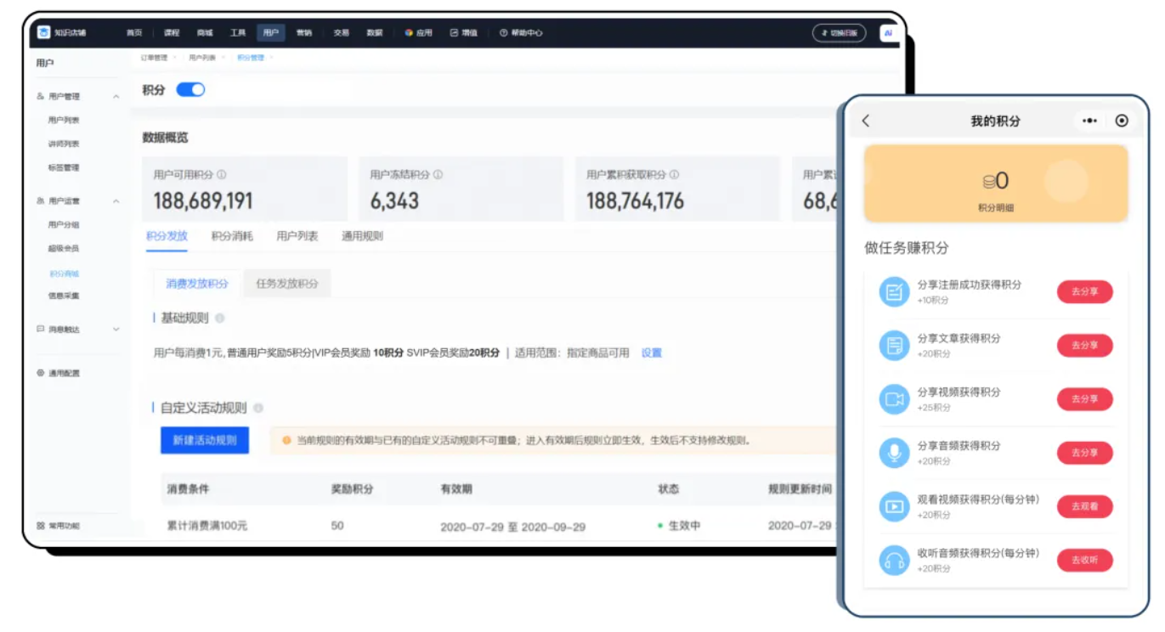Click the 增值 icon in top nav

[454, 33]
